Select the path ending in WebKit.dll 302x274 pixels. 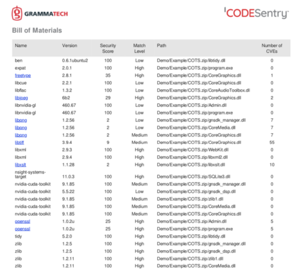(x=193, y=150)
